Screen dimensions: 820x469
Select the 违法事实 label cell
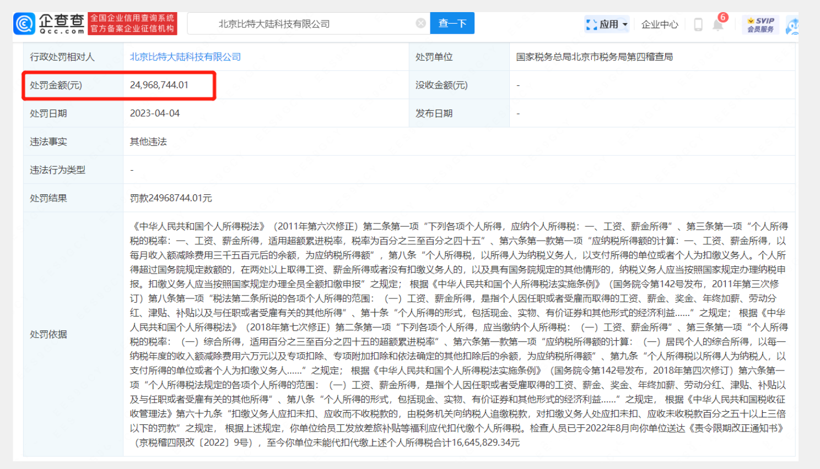[x=73, y=142]
